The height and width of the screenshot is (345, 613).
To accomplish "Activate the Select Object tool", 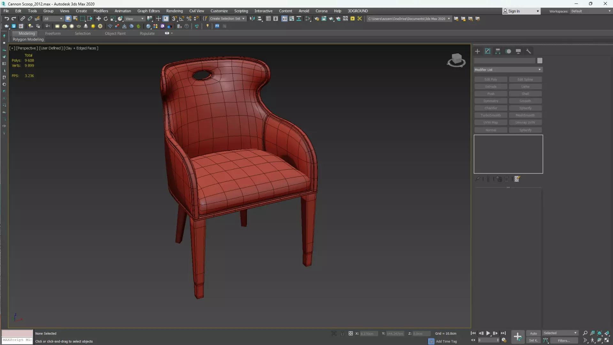I will tap(68, 19).
